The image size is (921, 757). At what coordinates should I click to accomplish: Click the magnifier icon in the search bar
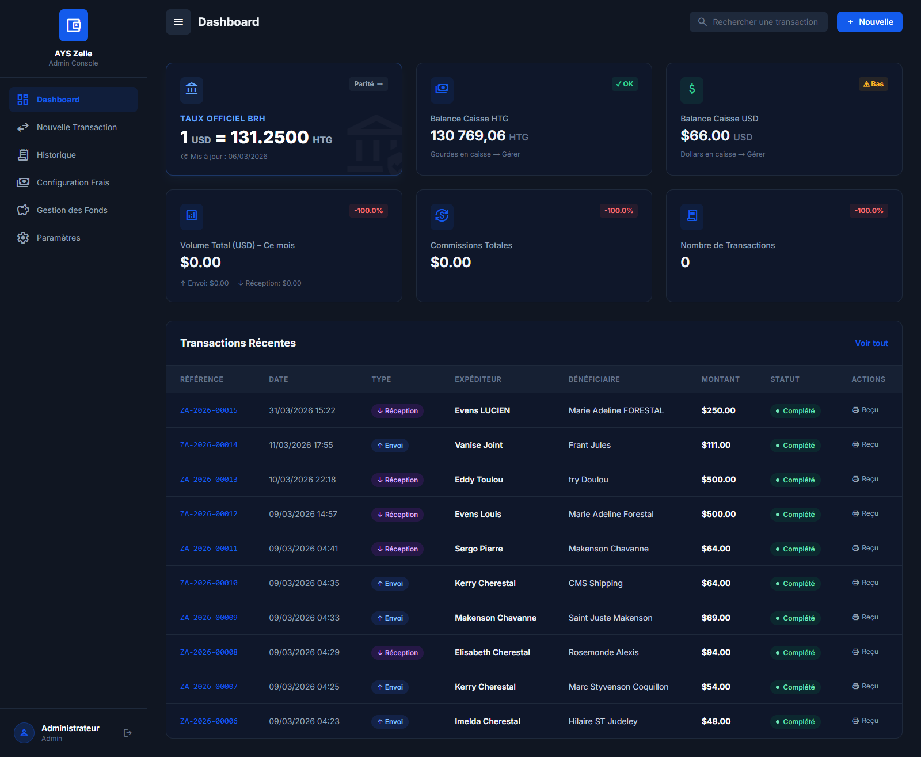point(702,22)
